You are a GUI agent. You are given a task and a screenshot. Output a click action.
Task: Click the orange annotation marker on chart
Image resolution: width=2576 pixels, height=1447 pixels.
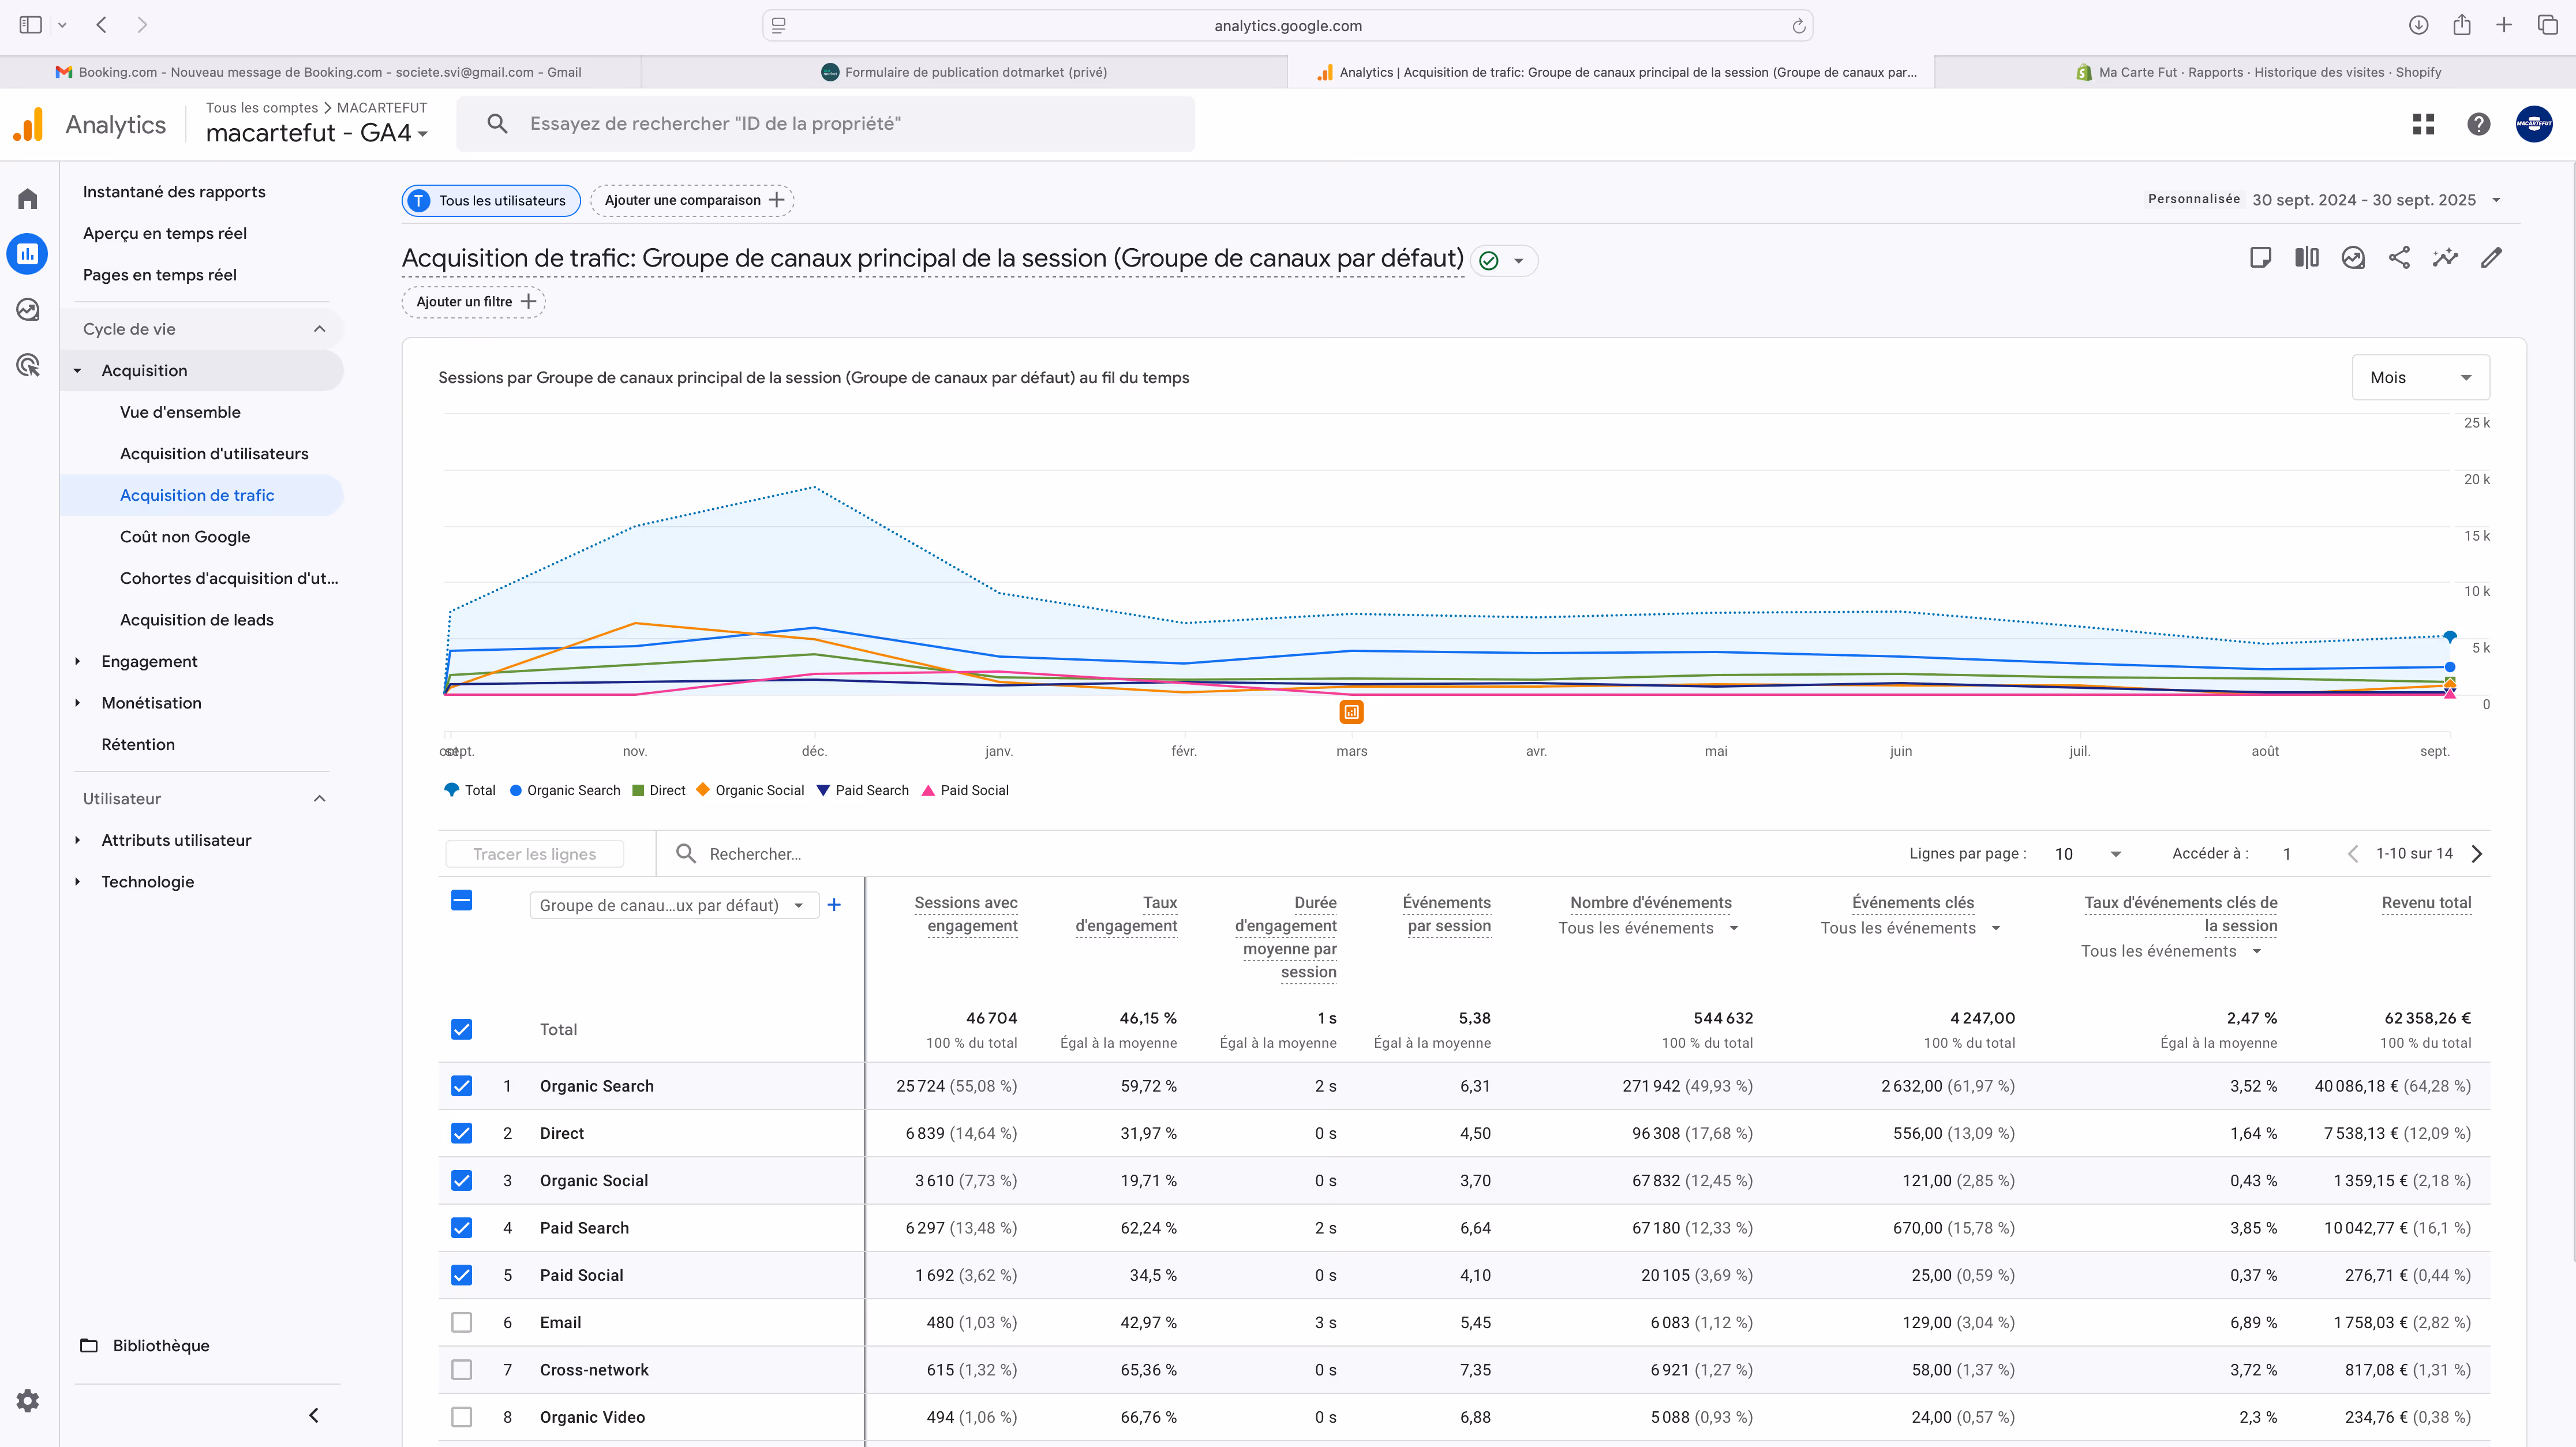point(1351,712)
